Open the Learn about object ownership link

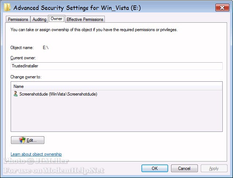pyautogui.click(x=36, y=154)
